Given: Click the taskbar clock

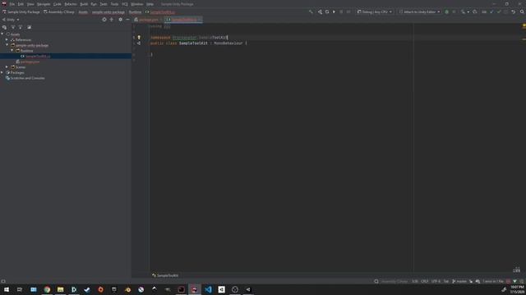Looking at the screenshot, I should 517,289.
